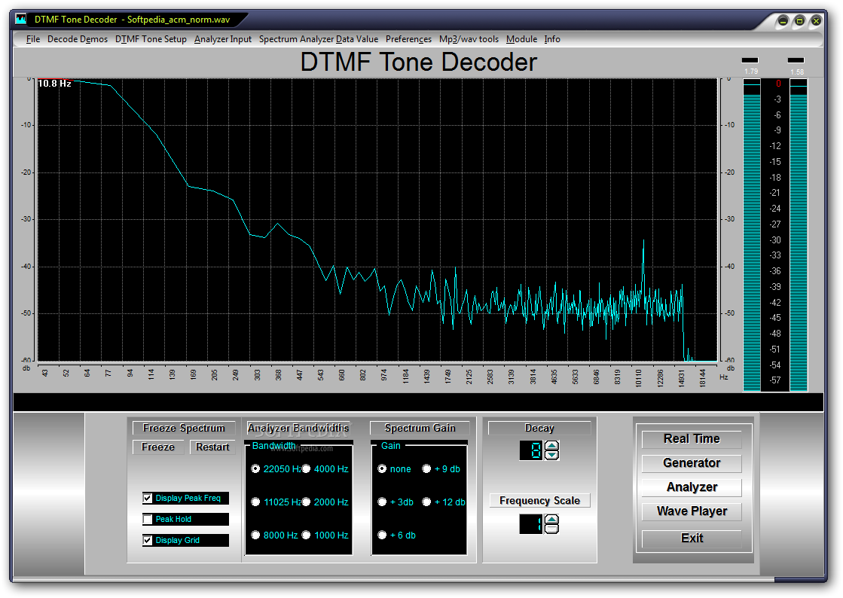Click the 1.79 left level readout

click(x=751, y=72)
